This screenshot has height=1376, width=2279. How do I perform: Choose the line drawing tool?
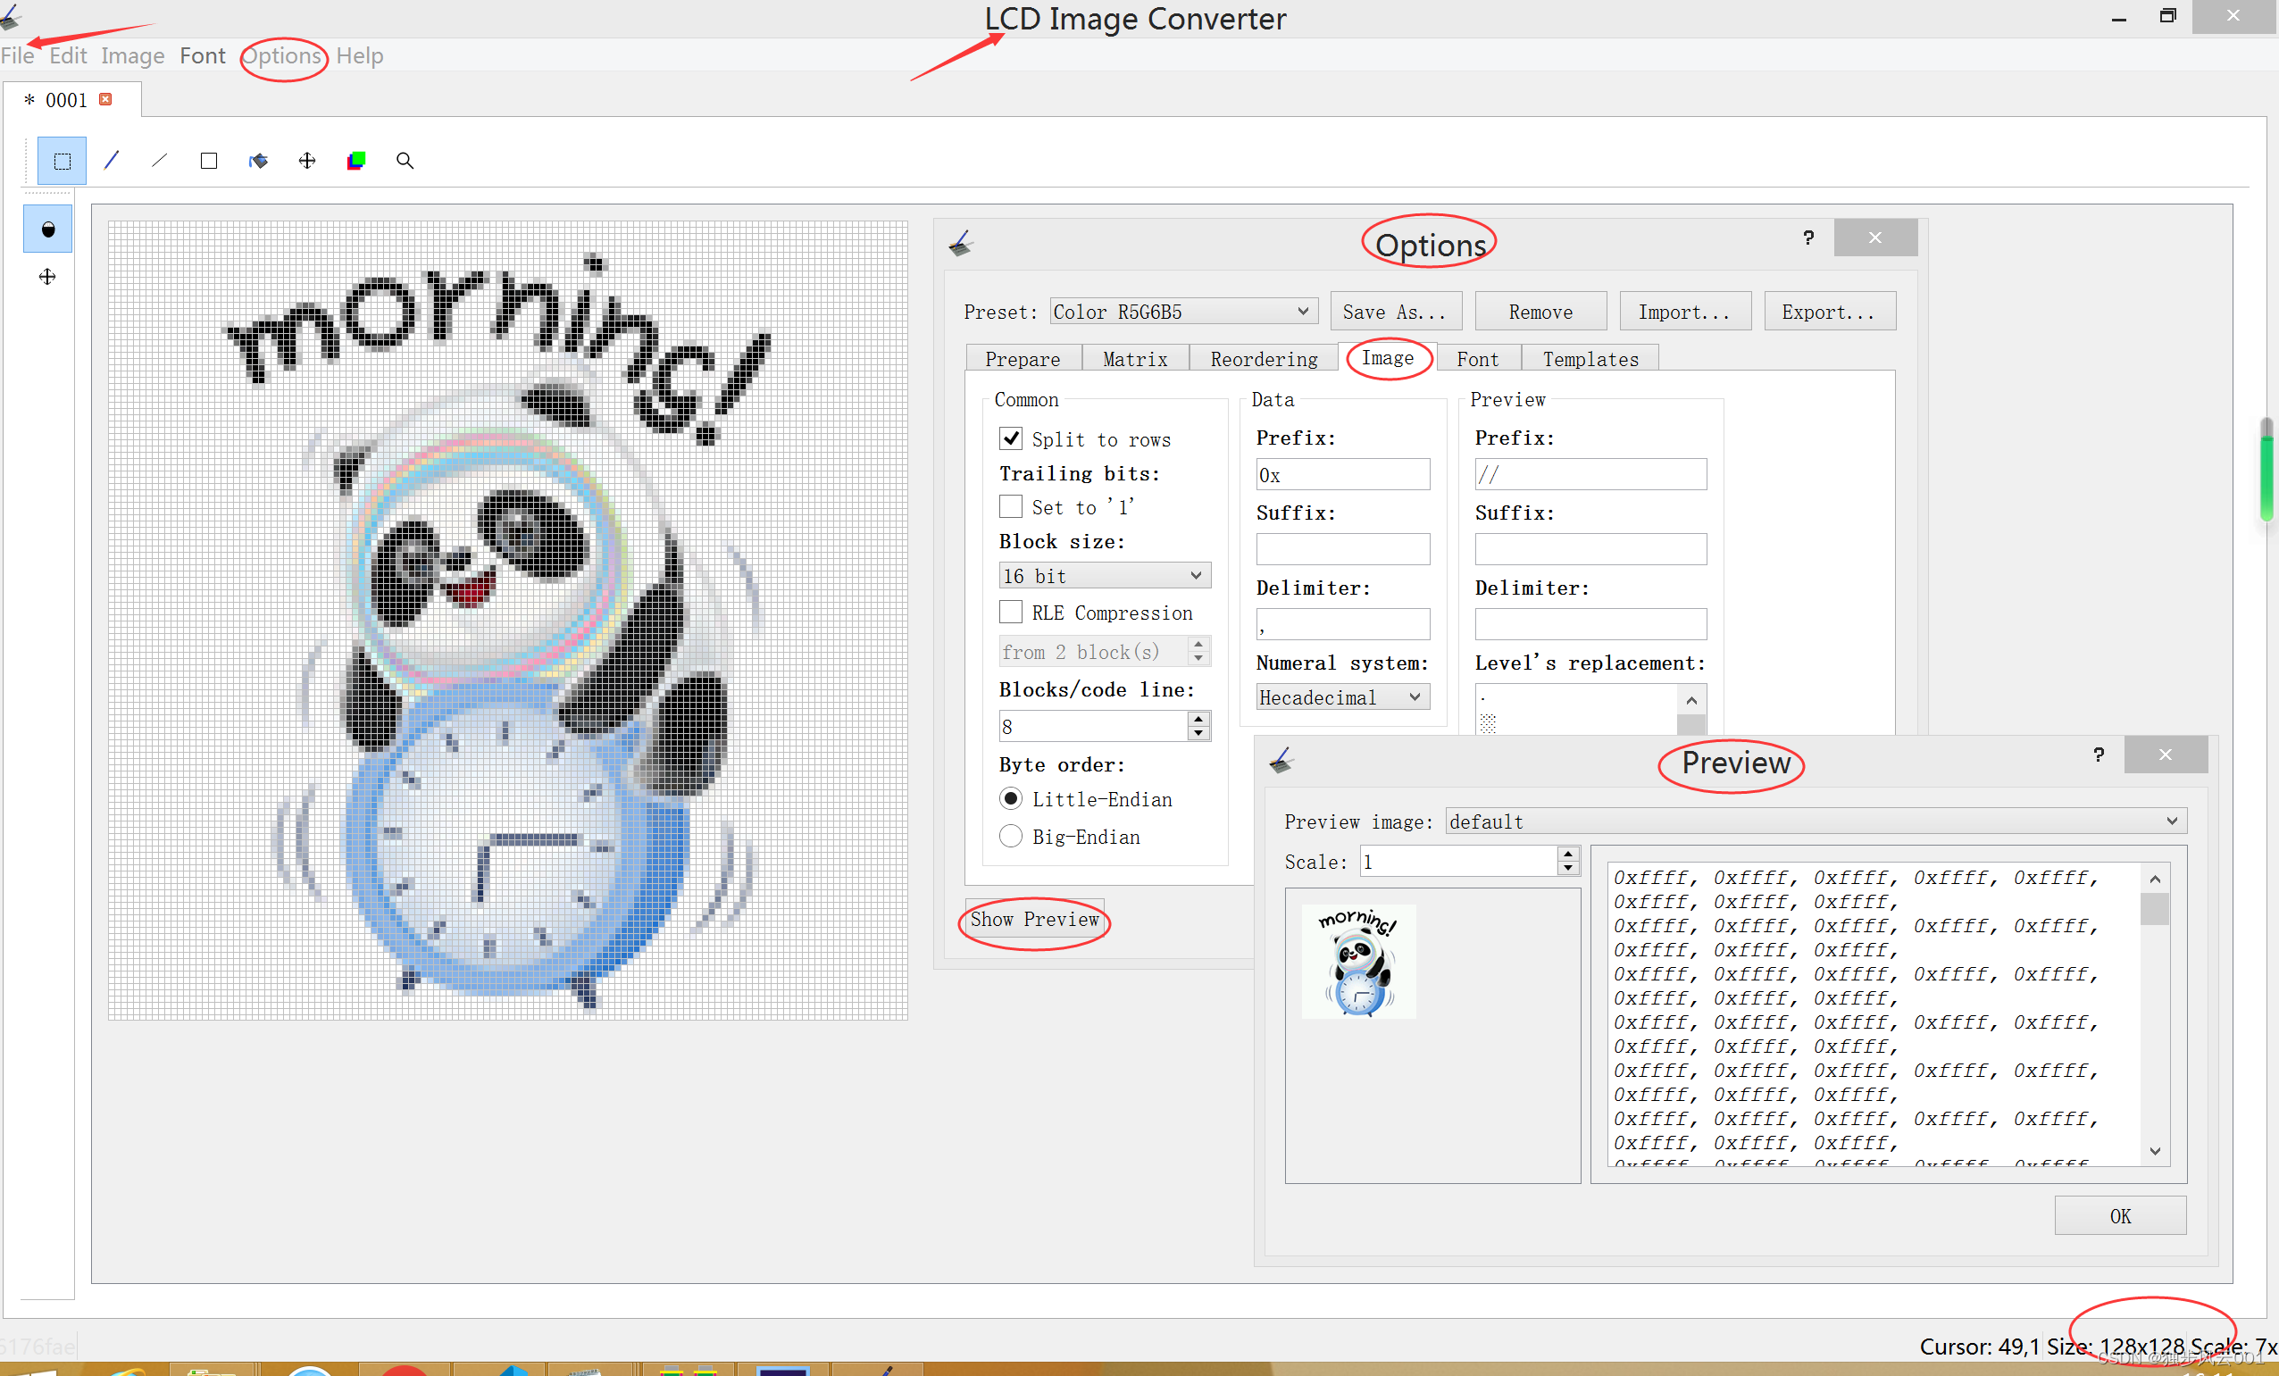(x=160, y=161)
